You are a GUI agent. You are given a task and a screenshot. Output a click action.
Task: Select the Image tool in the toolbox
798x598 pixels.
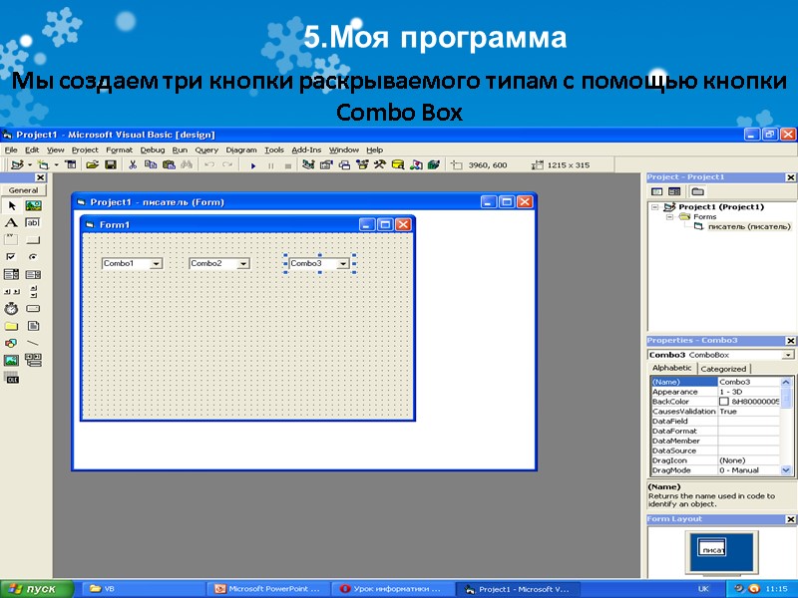click(11, 361)
